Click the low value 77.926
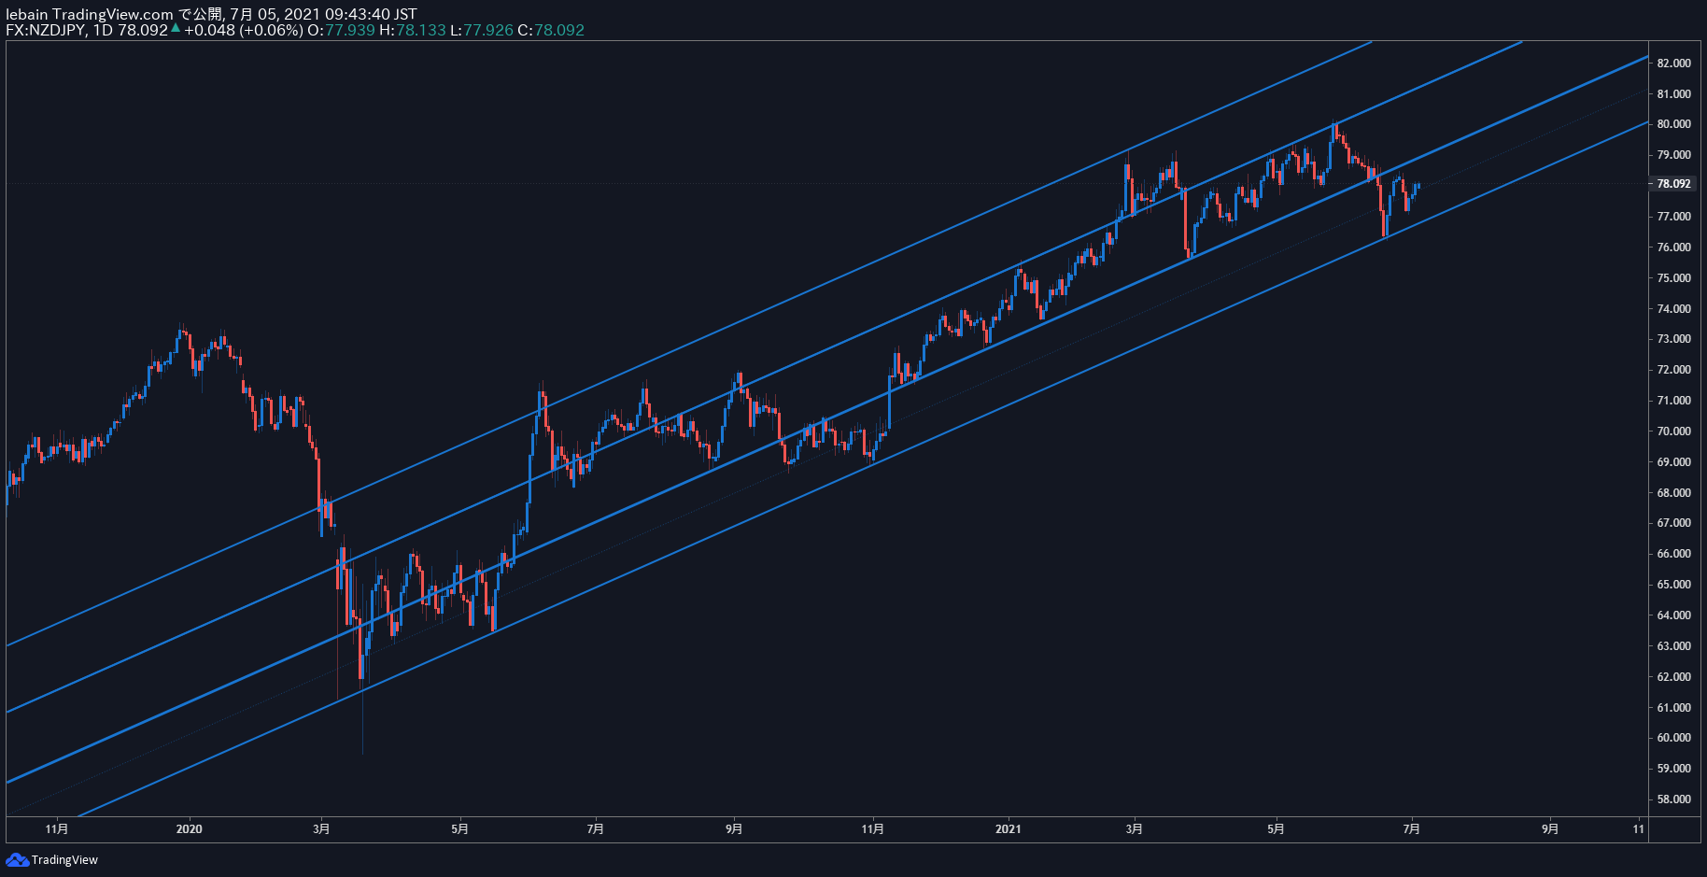 [x=488, y=30]
